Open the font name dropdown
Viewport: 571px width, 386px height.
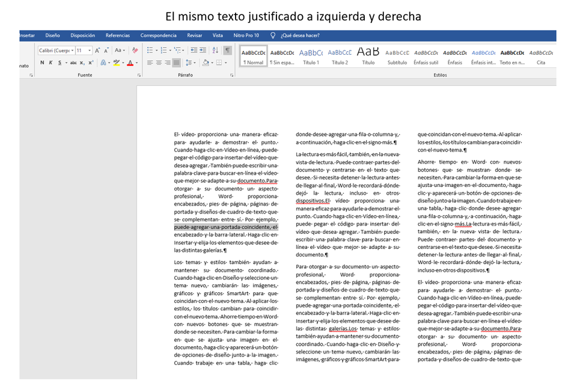[x=72, y=51]
